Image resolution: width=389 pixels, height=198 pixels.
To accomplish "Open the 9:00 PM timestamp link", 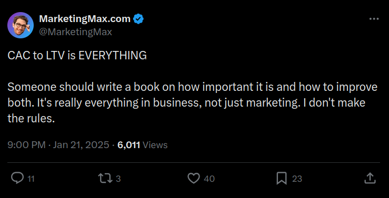I will click(x=26, y=145).
